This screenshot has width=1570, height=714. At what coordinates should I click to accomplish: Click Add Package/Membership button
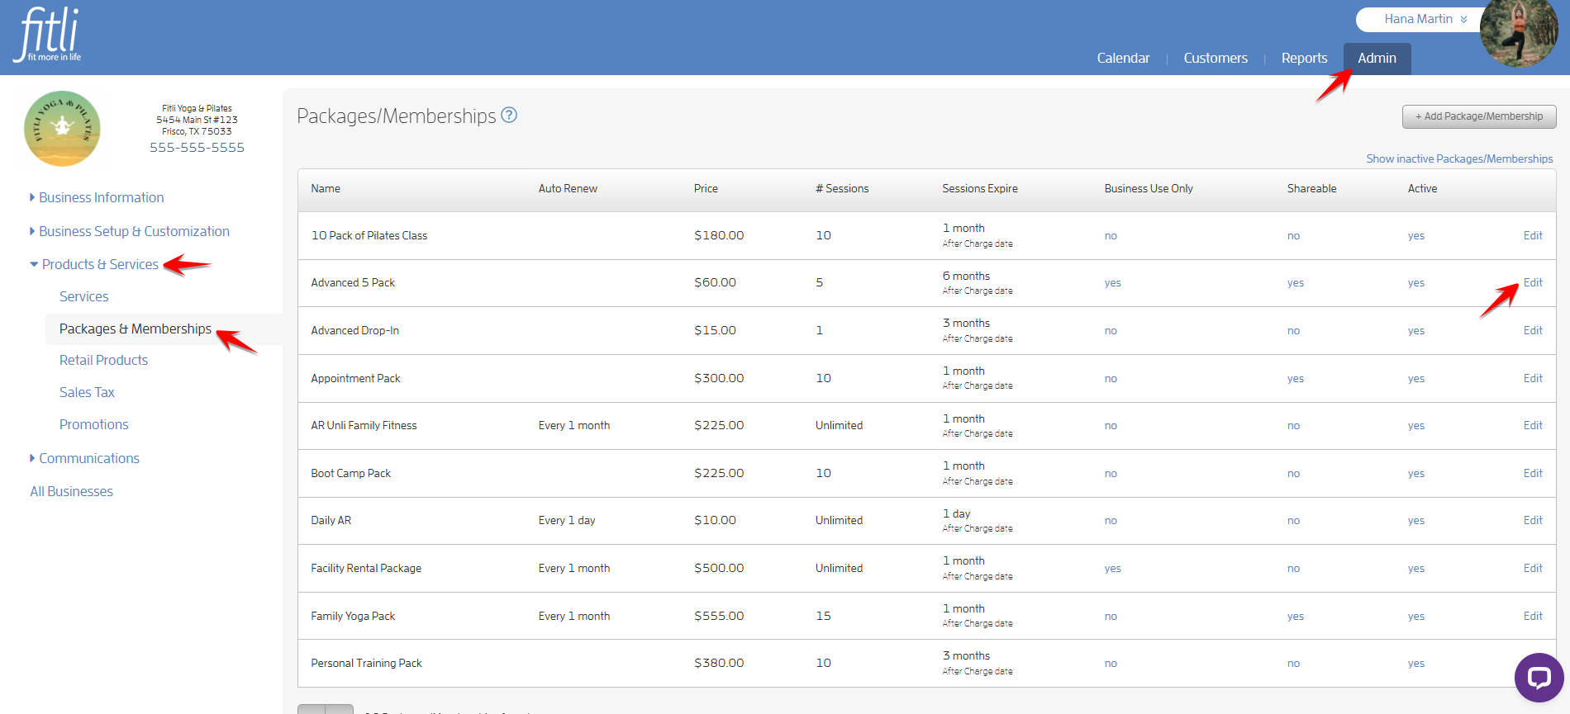click(x=1479, y=116)
